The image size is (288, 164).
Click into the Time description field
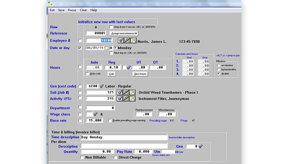(124, 137)
